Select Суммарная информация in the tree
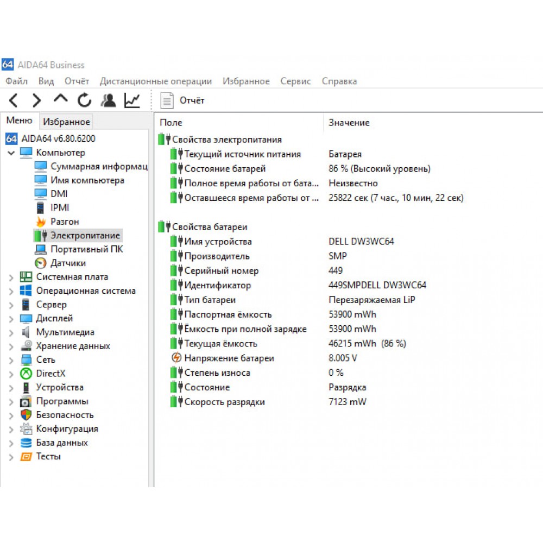Image resolution: width=543 pixels, height=543 pixels. coord(99,166)
